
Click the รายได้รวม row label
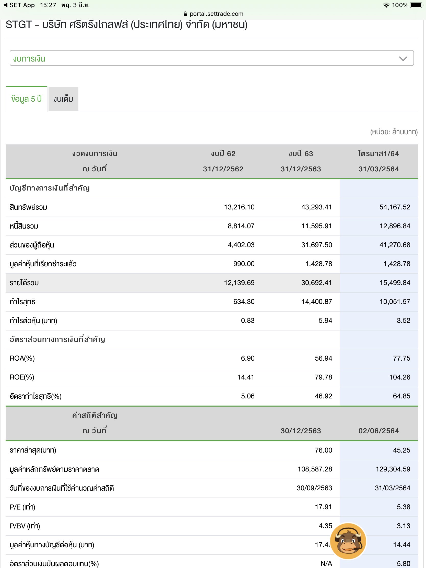(24, 283)
